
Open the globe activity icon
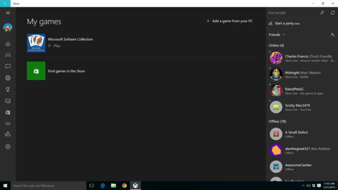(x=8, y=78)
